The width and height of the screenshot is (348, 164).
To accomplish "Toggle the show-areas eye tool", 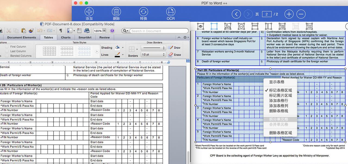I will 201,26.
